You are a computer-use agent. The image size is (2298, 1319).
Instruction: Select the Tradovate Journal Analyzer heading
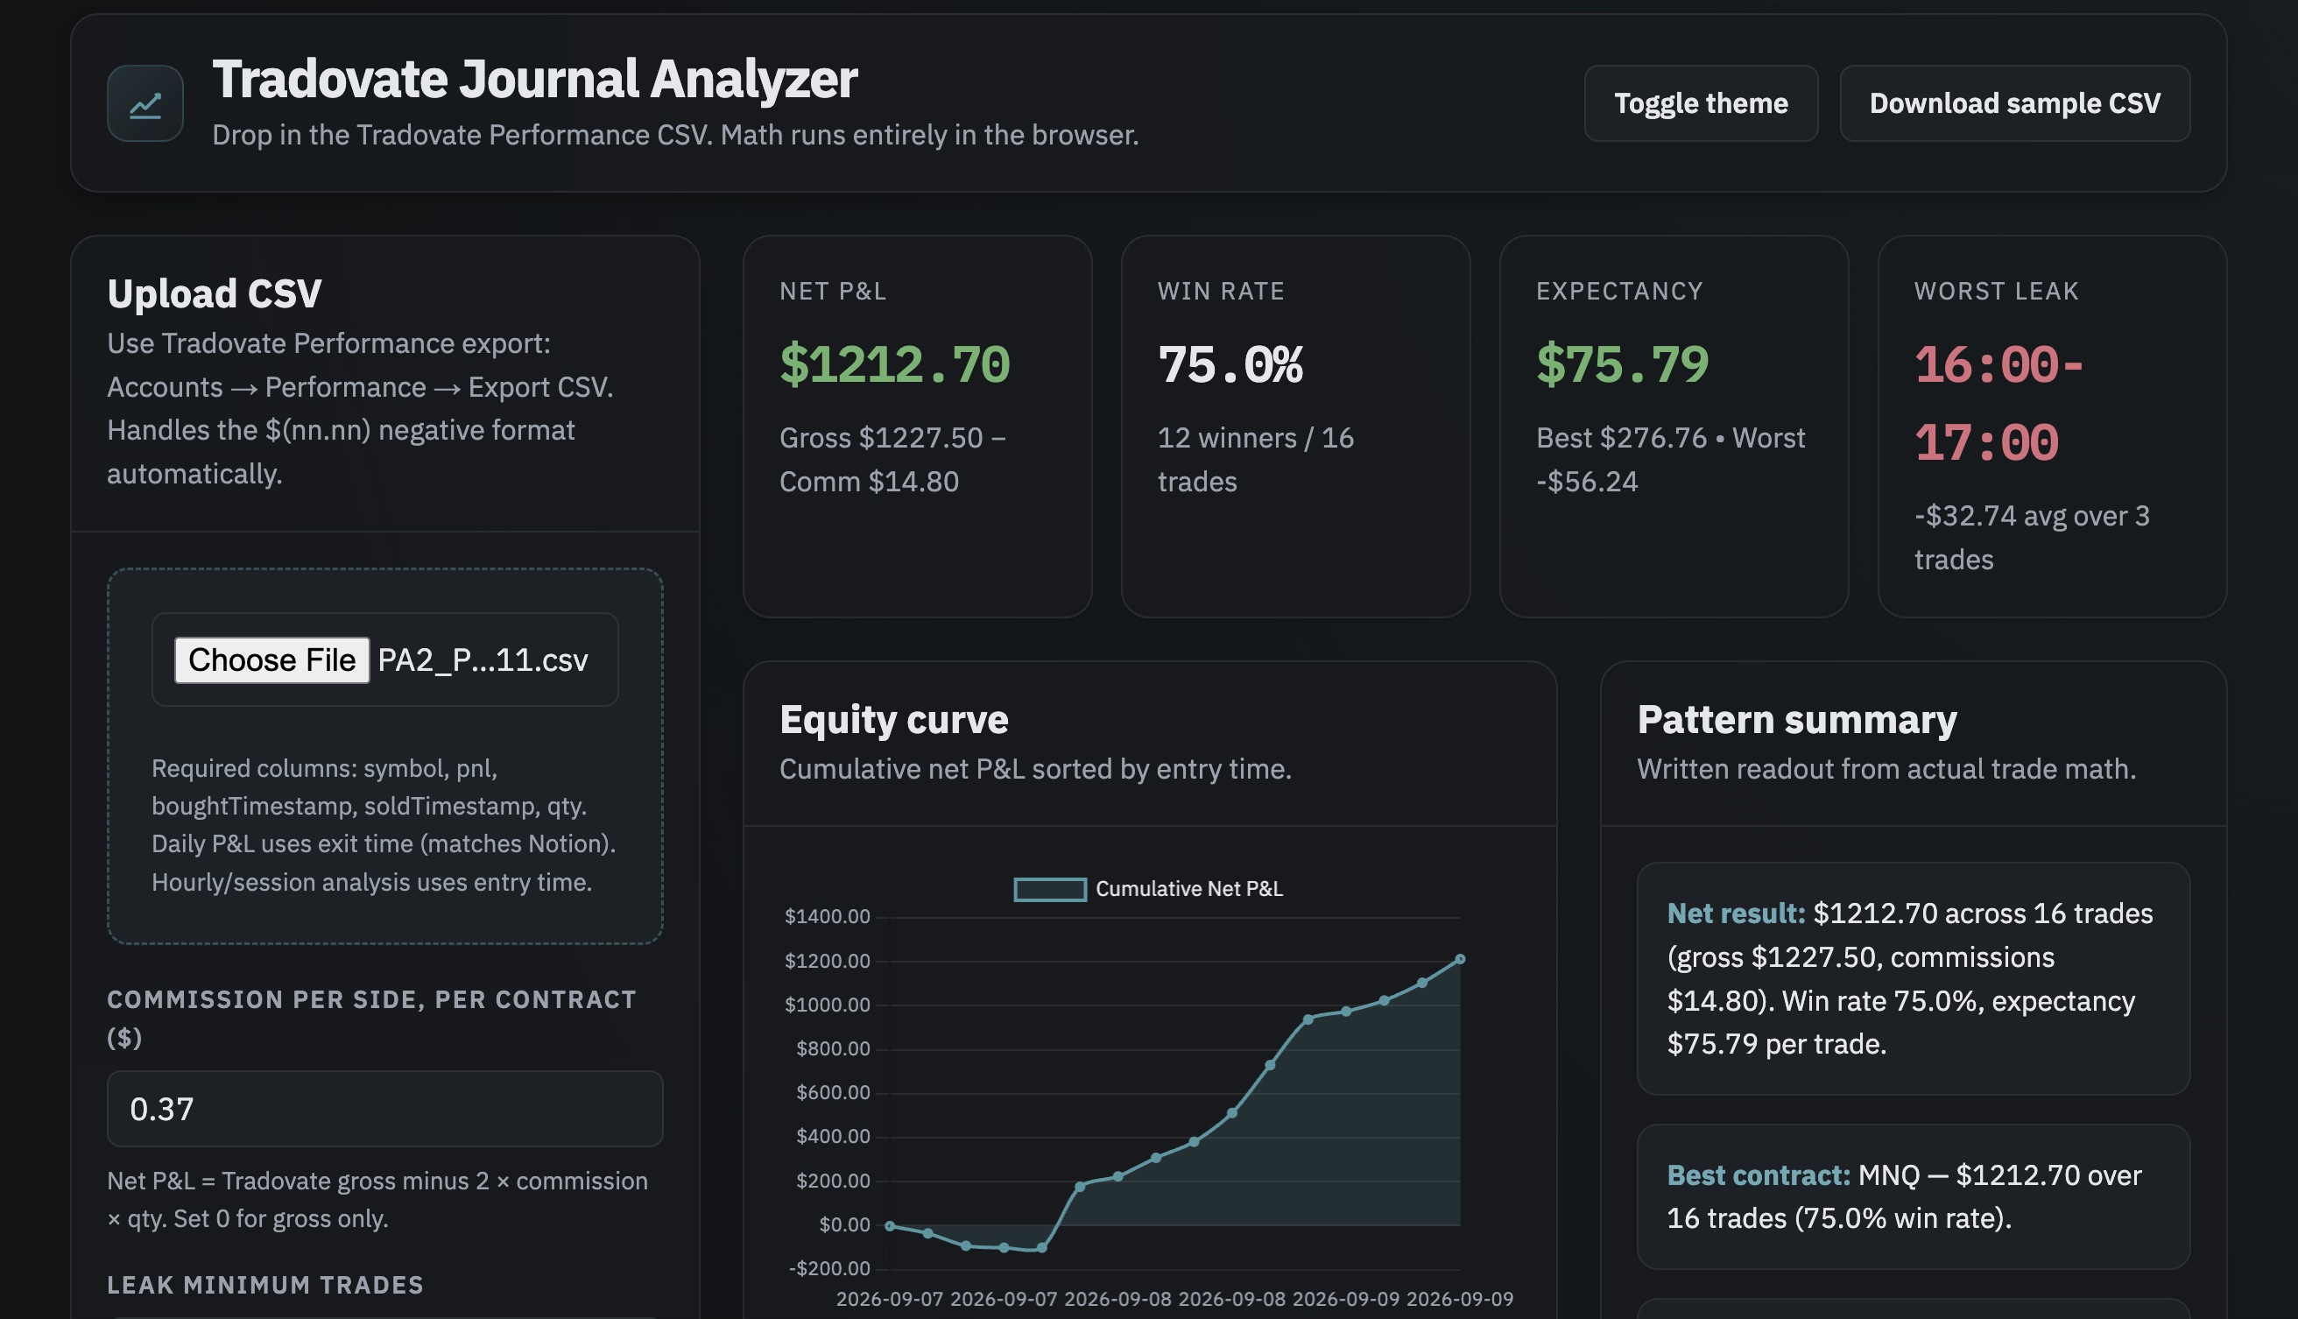(x=534, y=79)
